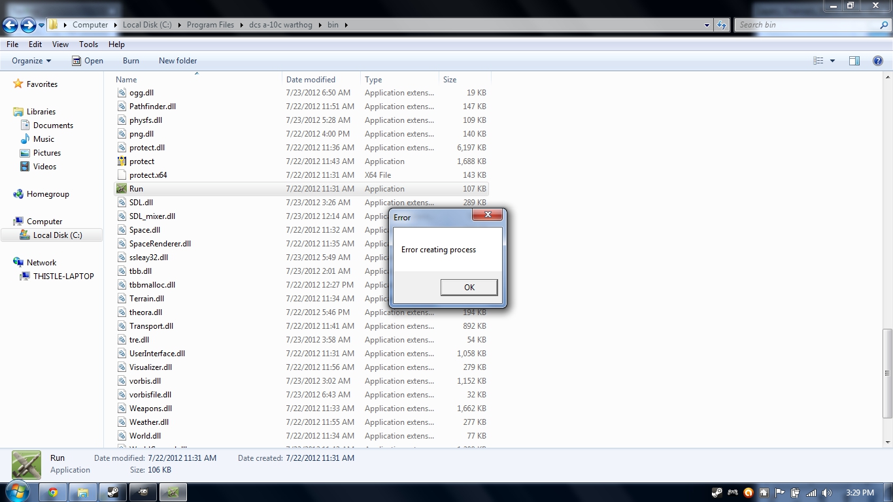Viewport: 893px width, 502px height.
Task: Select Network in navigation pane
Action: (x=41, y=263)
